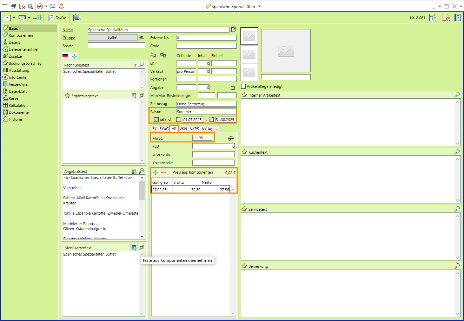Switch to the VKN price tab
This screenshot has width=464, height=321.
coord(183,129)
